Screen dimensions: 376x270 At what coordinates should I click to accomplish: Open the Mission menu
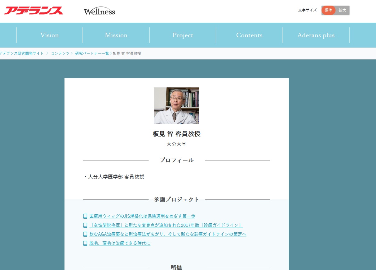116,35
